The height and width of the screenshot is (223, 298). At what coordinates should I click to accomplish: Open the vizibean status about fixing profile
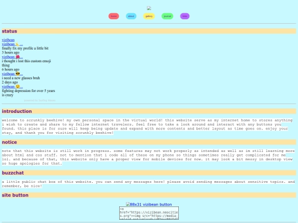(x=12, y=44)
